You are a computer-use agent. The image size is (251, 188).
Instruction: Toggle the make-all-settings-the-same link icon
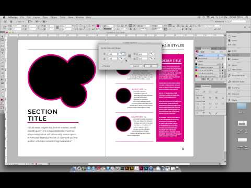click(x=129, y=56)
